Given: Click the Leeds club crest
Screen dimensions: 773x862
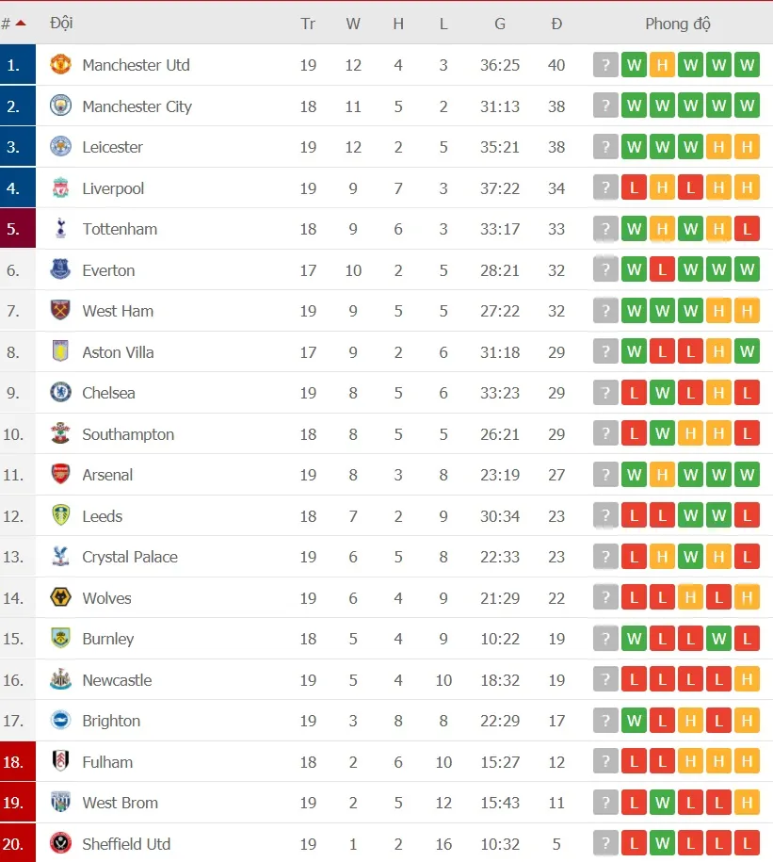Looking at the screenshot, I should tap(58, 515).
